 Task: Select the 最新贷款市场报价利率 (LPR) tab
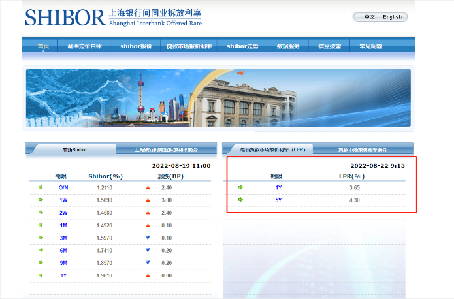point(272,149)
